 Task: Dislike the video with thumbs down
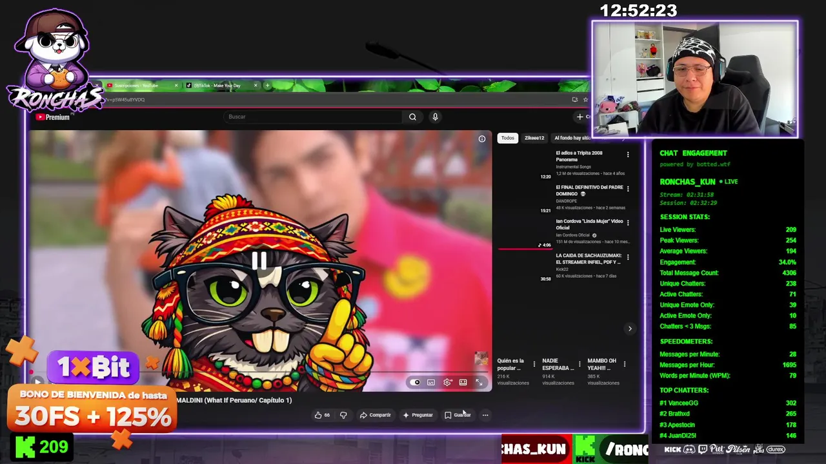(343, 415)
